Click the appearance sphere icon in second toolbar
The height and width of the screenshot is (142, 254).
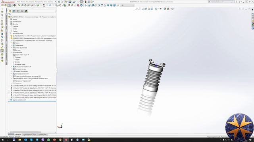coord(14,5)
